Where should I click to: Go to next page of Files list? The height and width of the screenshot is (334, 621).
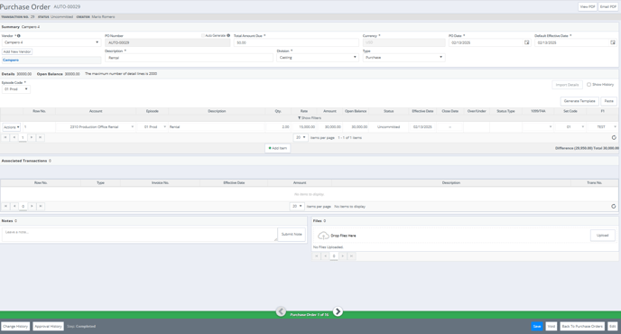click(343, 256)
